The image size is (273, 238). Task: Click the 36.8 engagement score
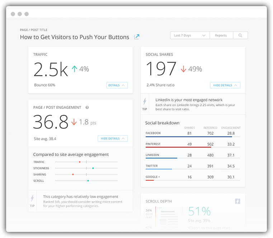tap(51, 122)
